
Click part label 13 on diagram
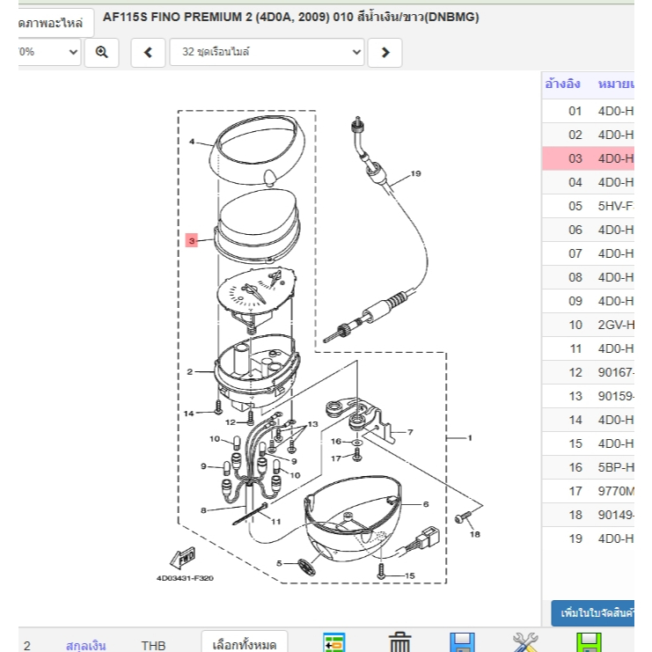(x=312, y=424)
